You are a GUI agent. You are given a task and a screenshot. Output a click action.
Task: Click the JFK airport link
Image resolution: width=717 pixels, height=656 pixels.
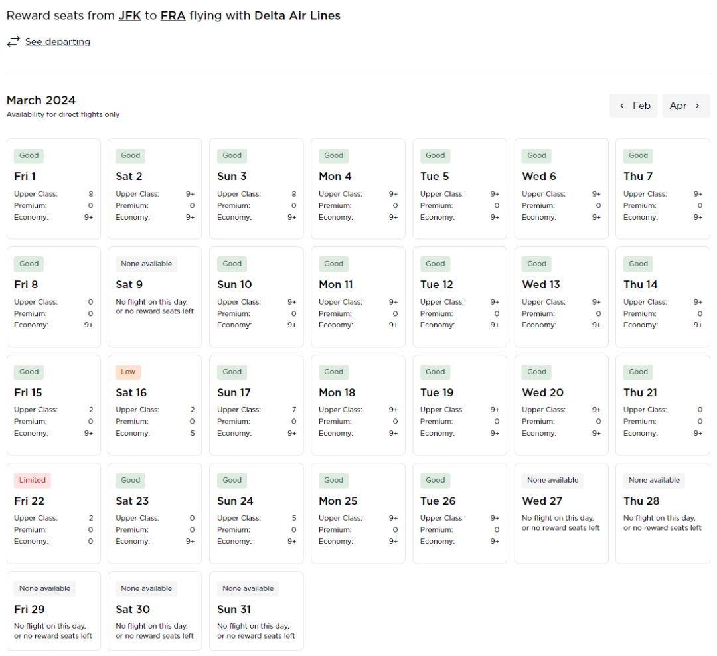(x=129, y=15)
